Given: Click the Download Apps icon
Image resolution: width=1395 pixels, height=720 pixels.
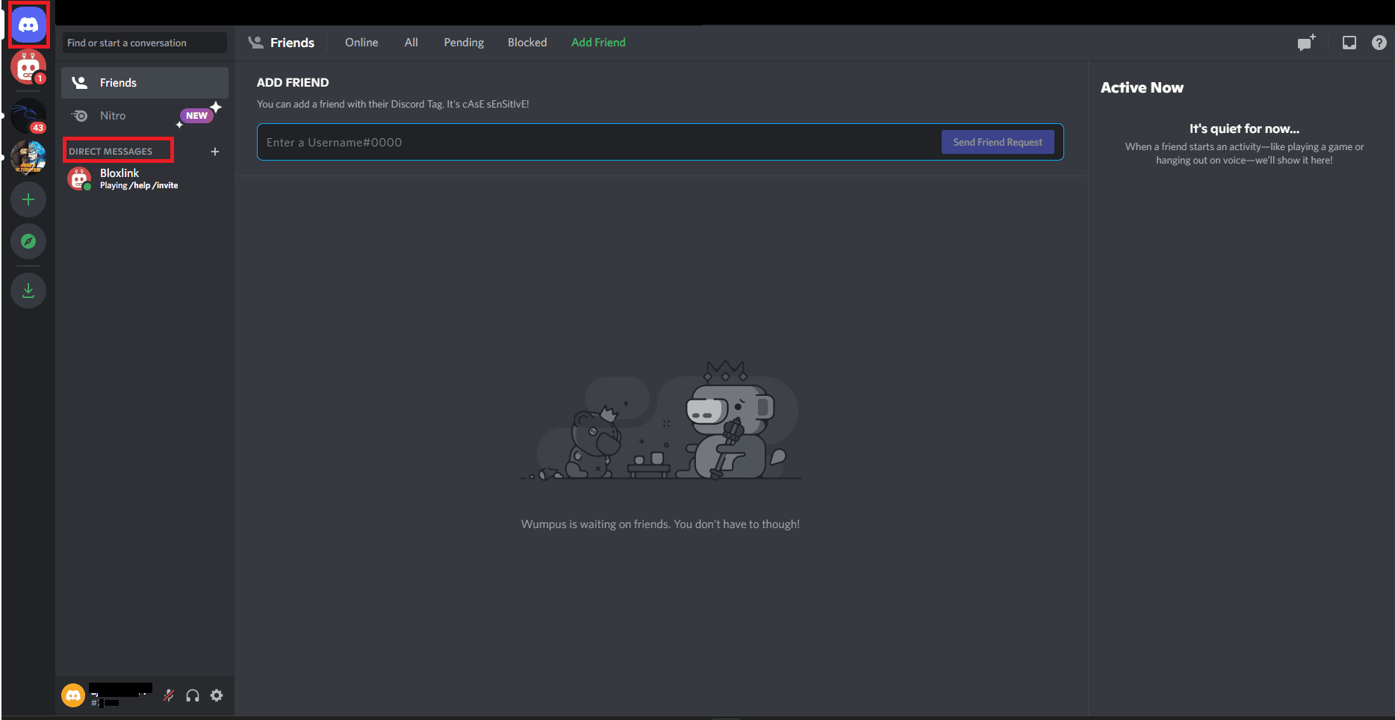Looking at the screenshot, I should click(x=28, y=291).
